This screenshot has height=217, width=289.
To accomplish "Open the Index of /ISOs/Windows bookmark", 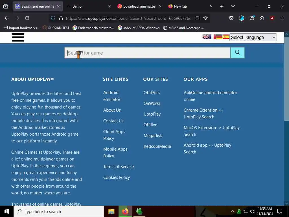I will coord(139,28).
